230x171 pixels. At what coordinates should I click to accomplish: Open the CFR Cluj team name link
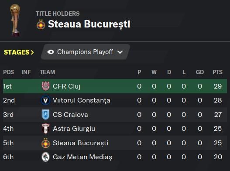point(66,86)
